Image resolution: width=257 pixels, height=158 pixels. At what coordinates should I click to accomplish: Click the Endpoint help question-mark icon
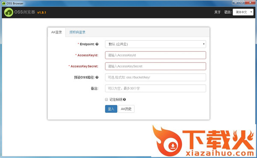click(97, 44)
